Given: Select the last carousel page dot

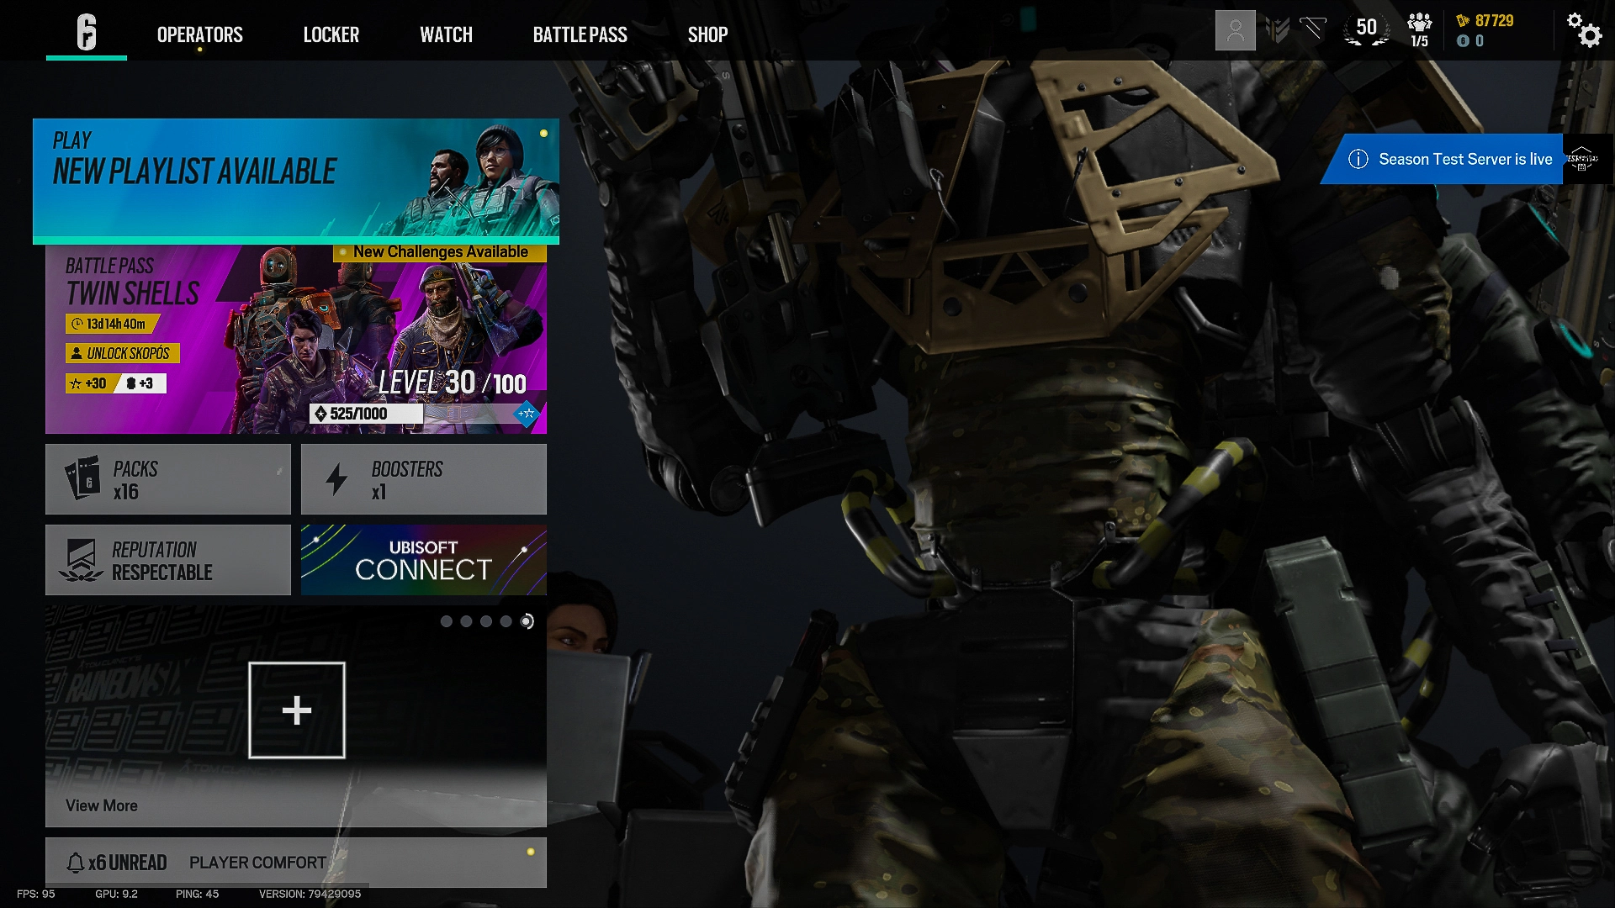Looking at the screenshot, I should (x=527, y=621).
